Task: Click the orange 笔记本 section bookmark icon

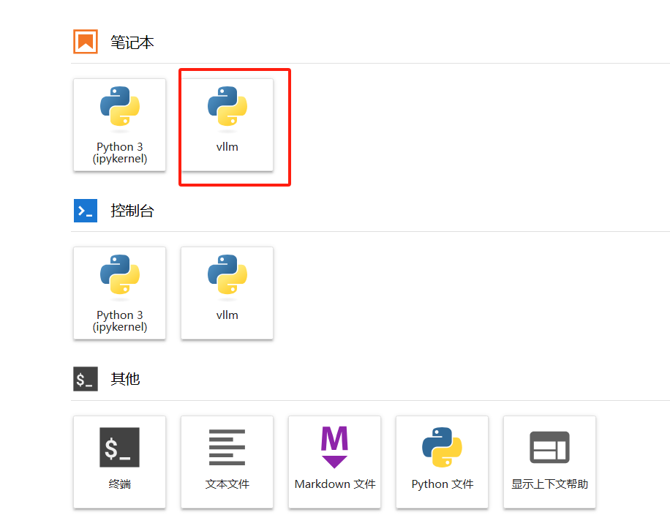Action: (x=86, y=42)
